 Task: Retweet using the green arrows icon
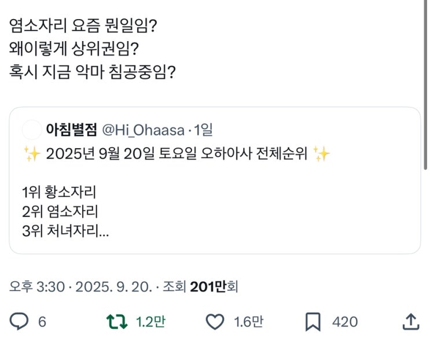117,321
